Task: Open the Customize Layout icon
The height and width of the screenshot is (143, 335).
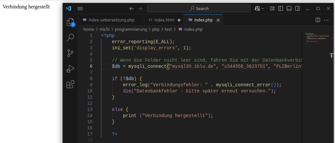Action: tap(272, 8)
